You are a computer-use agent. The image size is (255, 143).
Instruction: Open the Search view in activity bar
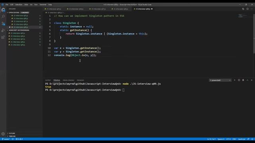pos(3,16)
